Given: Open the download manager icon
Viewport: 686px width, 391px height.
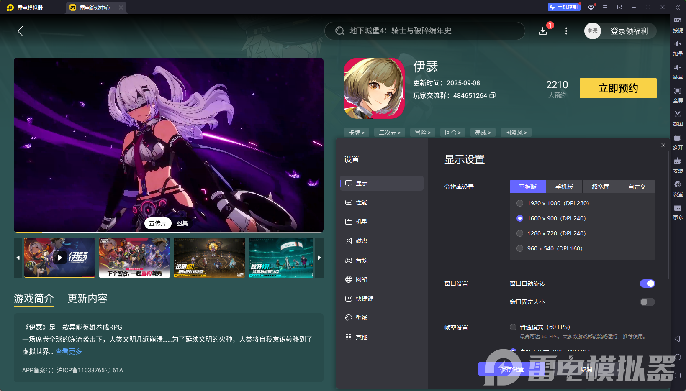Looking at the screenshot, I should pyautogui.click(x=543, y=31).
